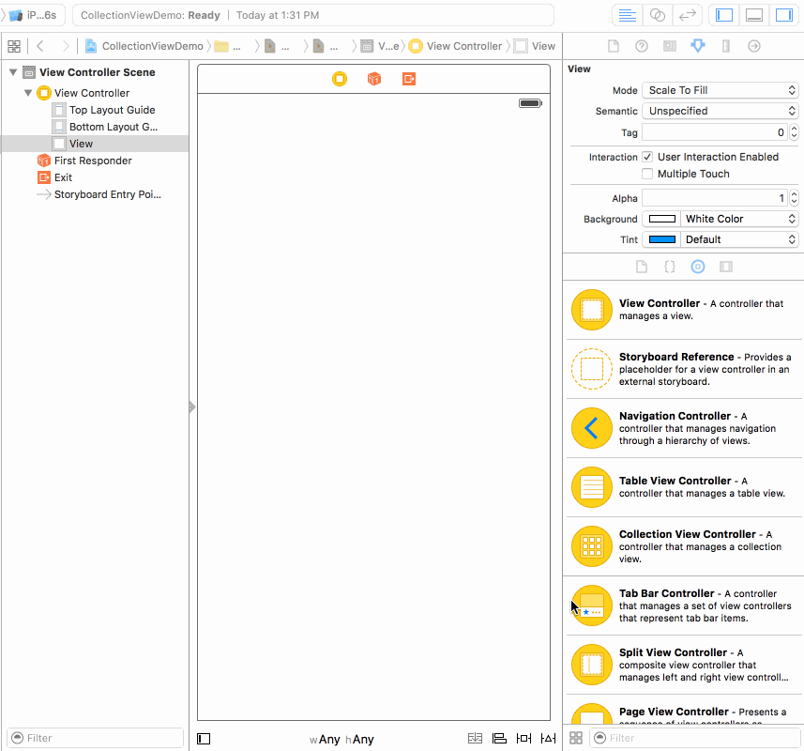The image size is (804, 751).
Task: Open the Background White Color dropdown
Action: (739, 219)
